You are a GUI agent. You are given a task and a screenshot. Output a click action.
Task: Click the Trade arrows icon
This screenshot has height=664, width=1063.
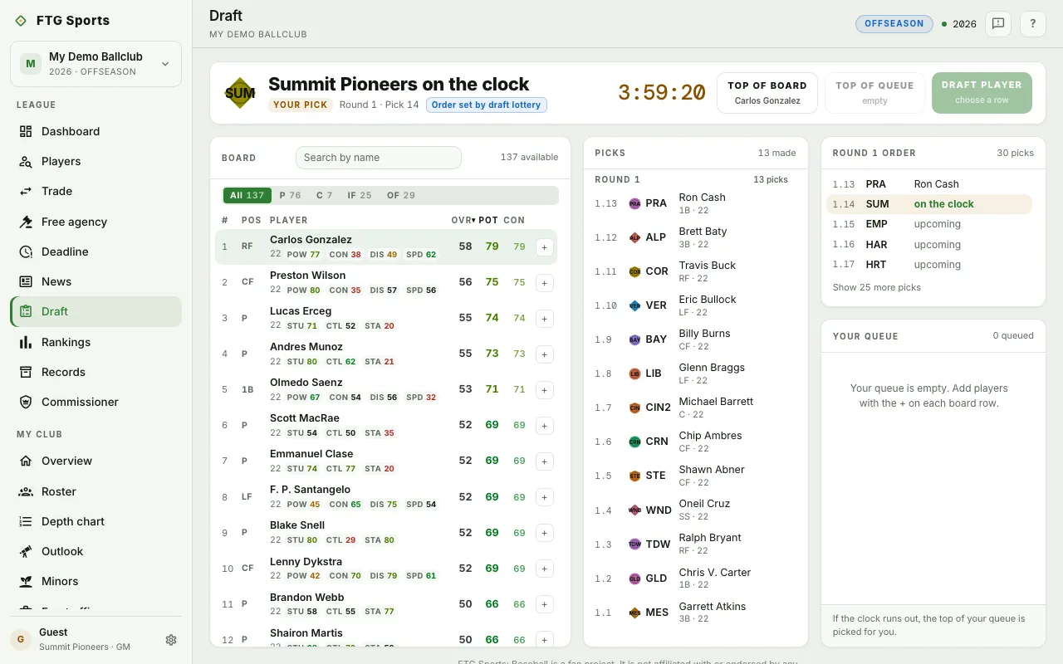tap(26, 191)
